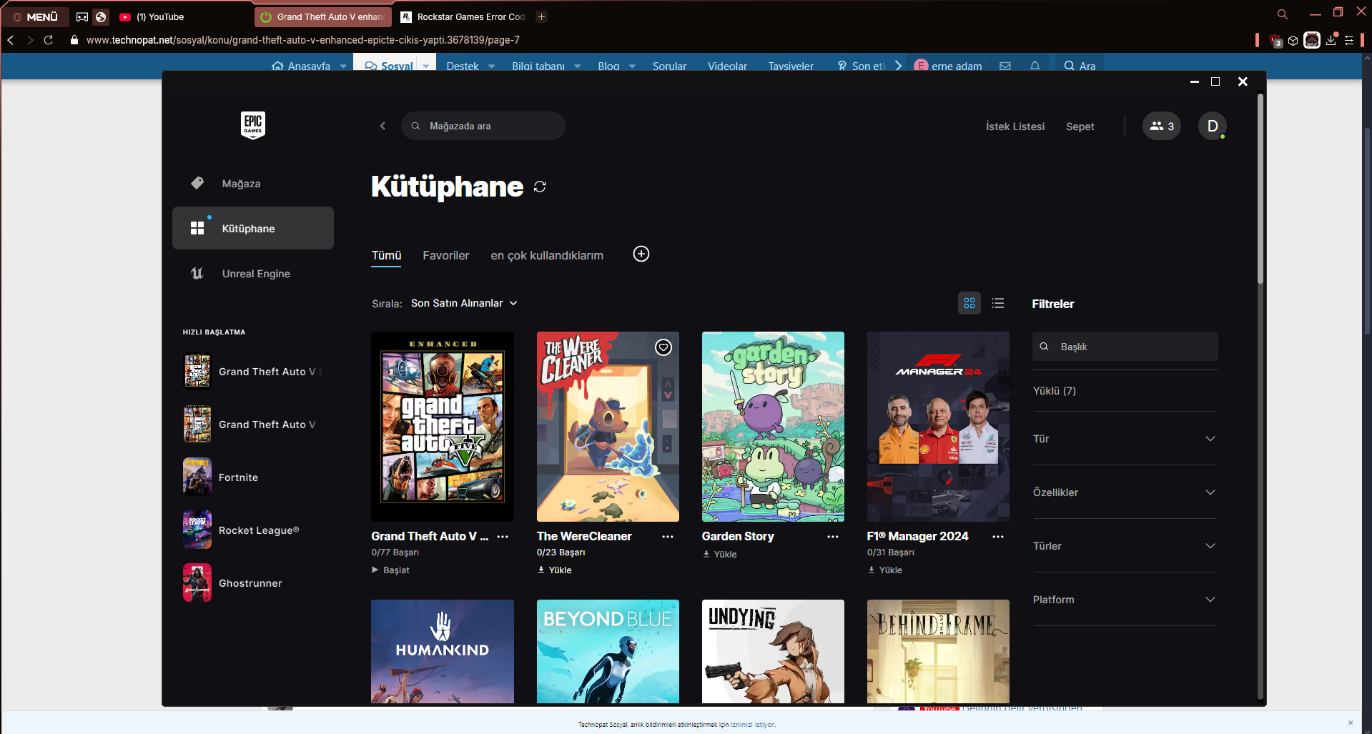This screenshot has width=1372, height=734.
Task: Select the en çok kullandıklarım tab
Action: click(547, 255)
